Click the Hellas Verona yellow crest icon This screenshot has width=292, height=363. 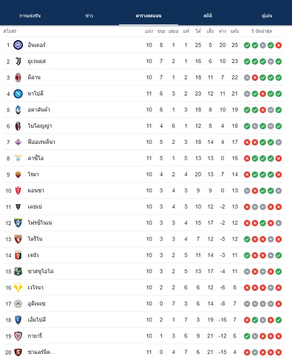[x=18, y=288]
